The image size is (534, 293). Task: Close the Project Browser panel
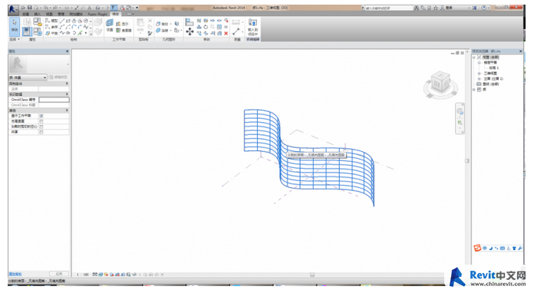(x=521, y=51)
